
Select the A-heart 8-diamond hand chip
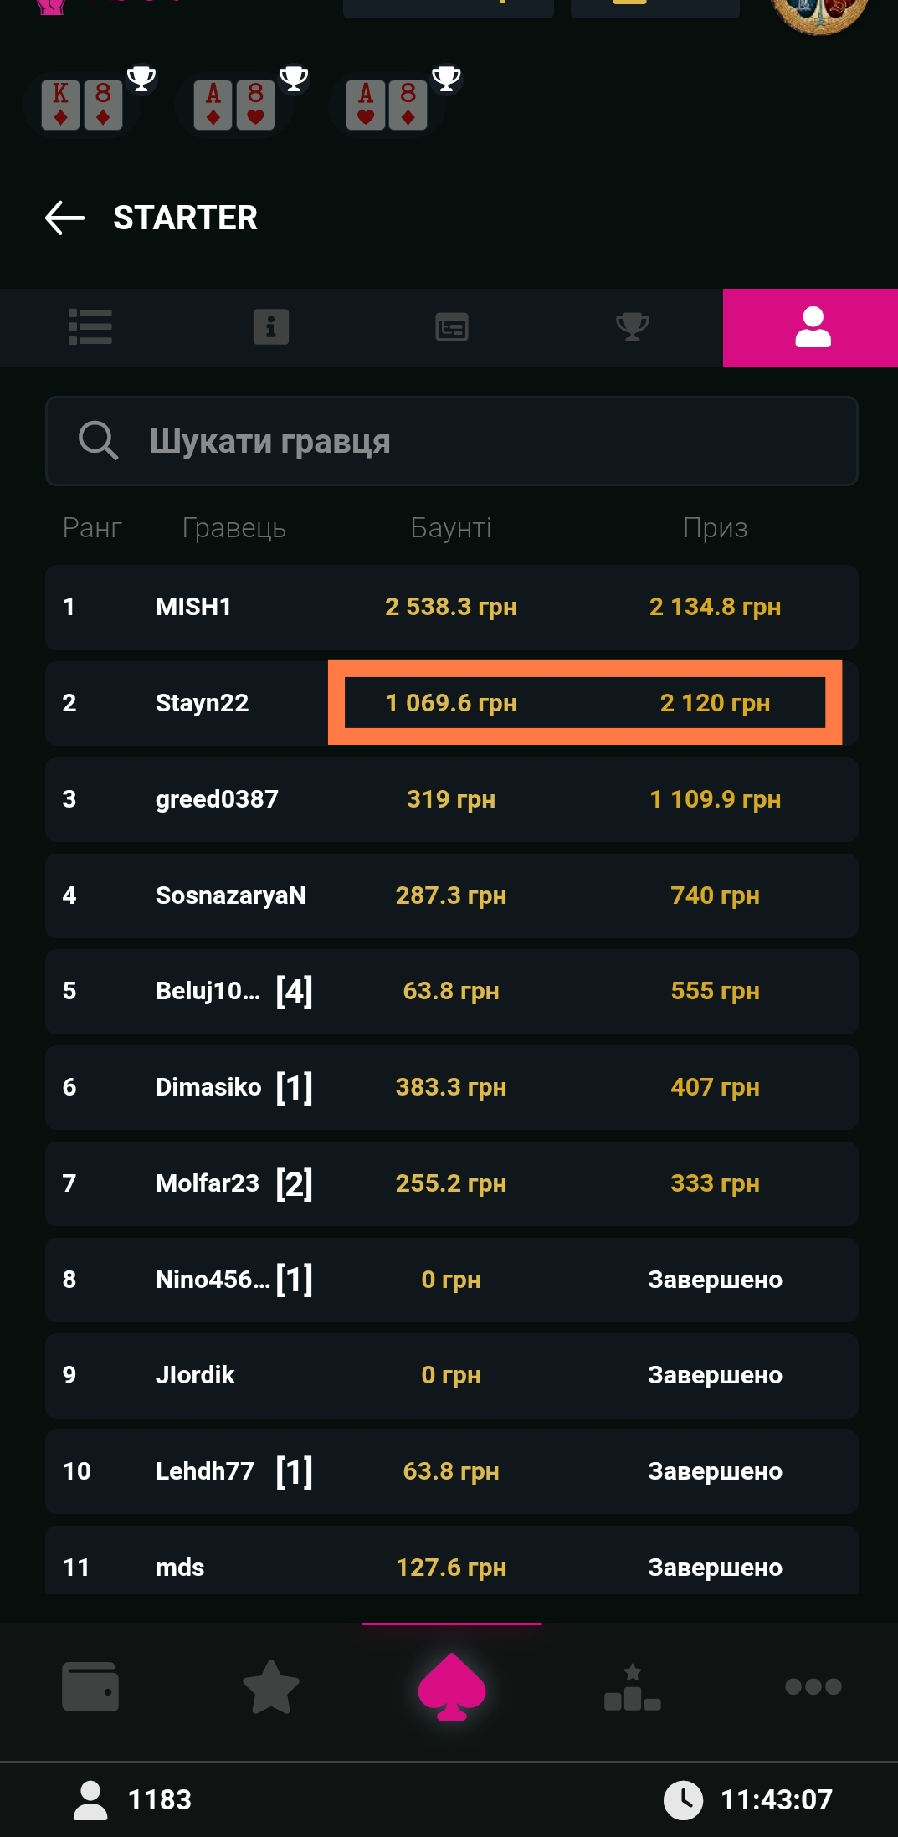point(387,105)
